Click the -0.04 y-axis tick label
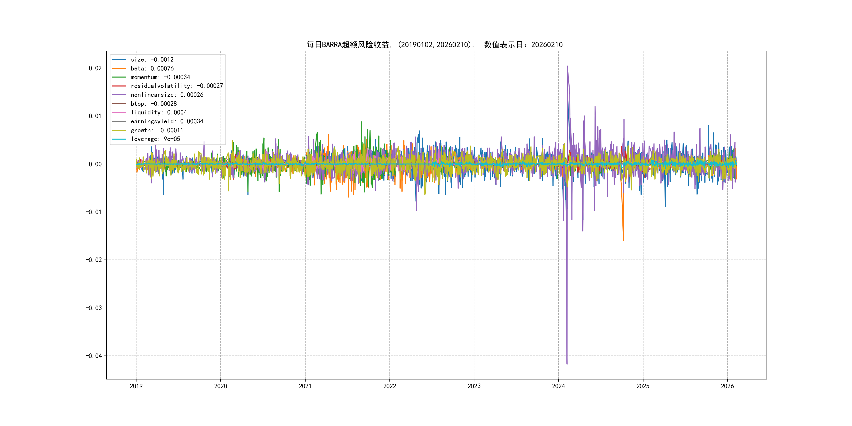The width and height of the screenshot is (852, 426). pyautogui.click(x=94, y=356)
